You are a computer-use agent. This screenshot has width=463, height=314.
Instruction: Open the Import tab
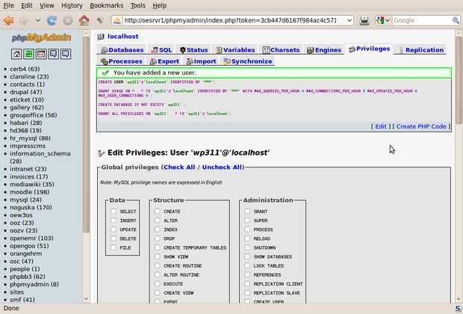[x=202, y=61]
